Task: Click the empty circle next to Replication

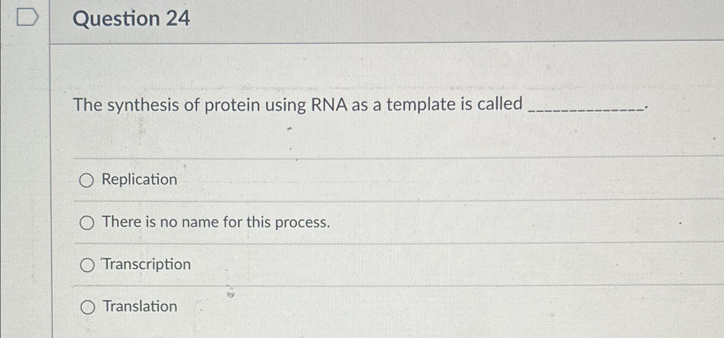Action: 87,181
